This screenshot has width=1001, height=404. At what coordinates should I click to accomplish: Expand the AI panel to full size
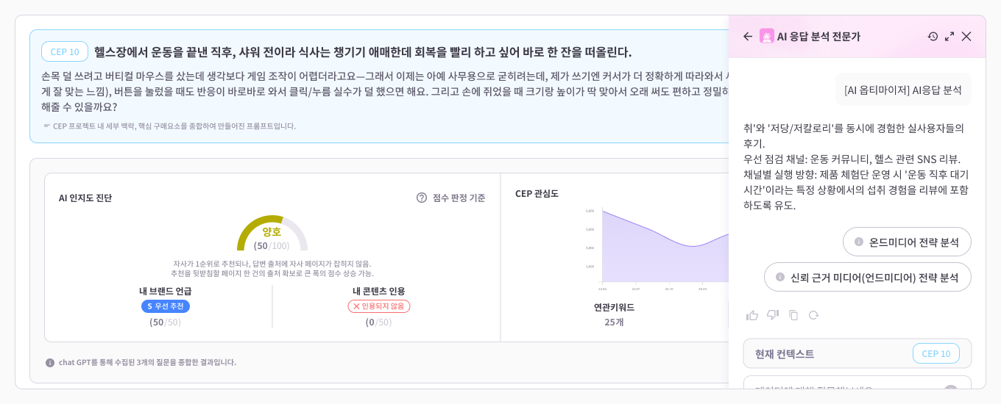click(949, 36)
